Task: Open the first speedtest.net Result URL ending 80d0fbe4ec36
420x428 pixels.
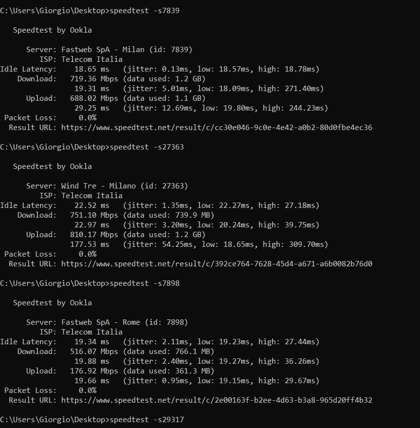Action: click(x=217, y=128)
